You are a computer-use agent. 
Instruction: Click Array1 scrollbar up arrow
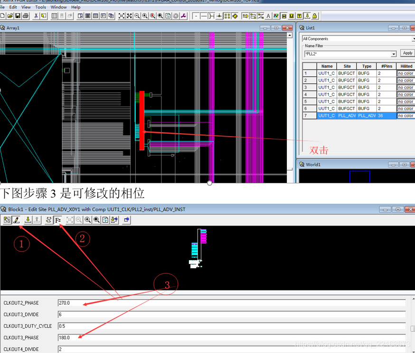[x=290, y=35]
